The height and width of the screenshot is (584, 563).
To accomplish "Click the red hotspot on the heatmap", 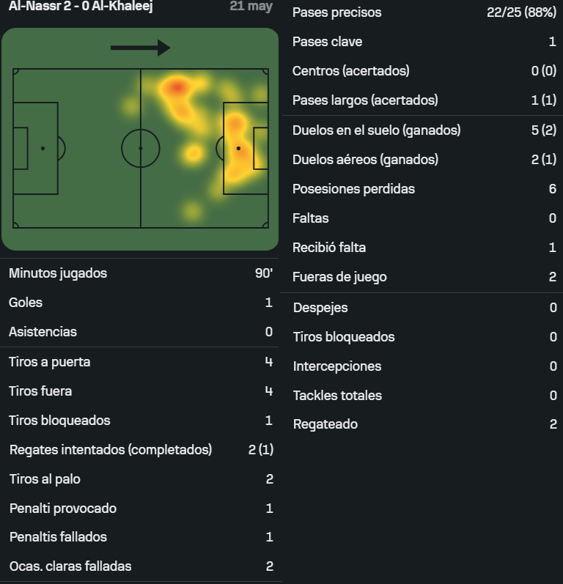I will pos(177,87).
